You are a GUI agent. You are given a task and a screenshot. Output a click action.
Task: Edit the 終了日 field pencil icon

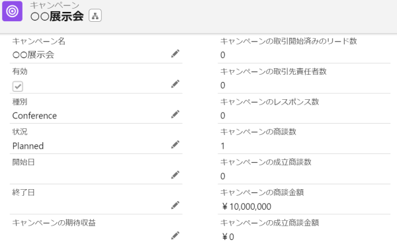click(175, 205)
